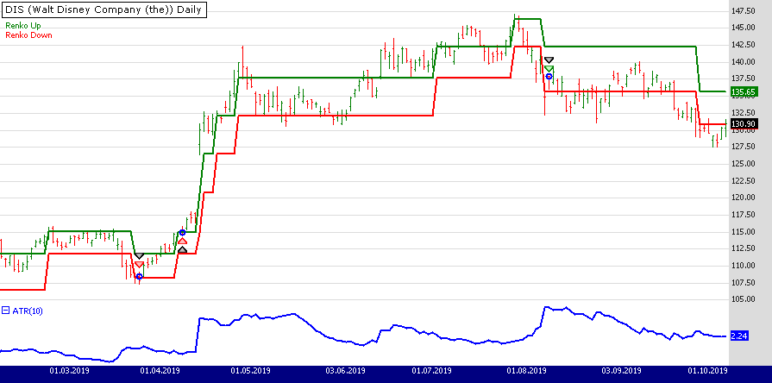Image resolution: width=772 pixels, height=383 pixels.
Task: Select the Renko Up legend entry
Action: (x=22, y=28)
